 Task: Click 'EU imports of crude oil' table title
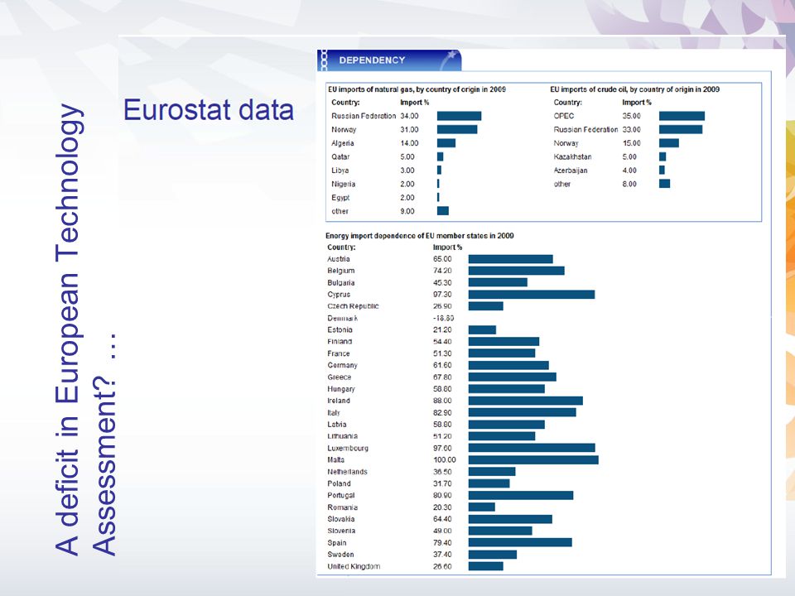coord(635,89)
